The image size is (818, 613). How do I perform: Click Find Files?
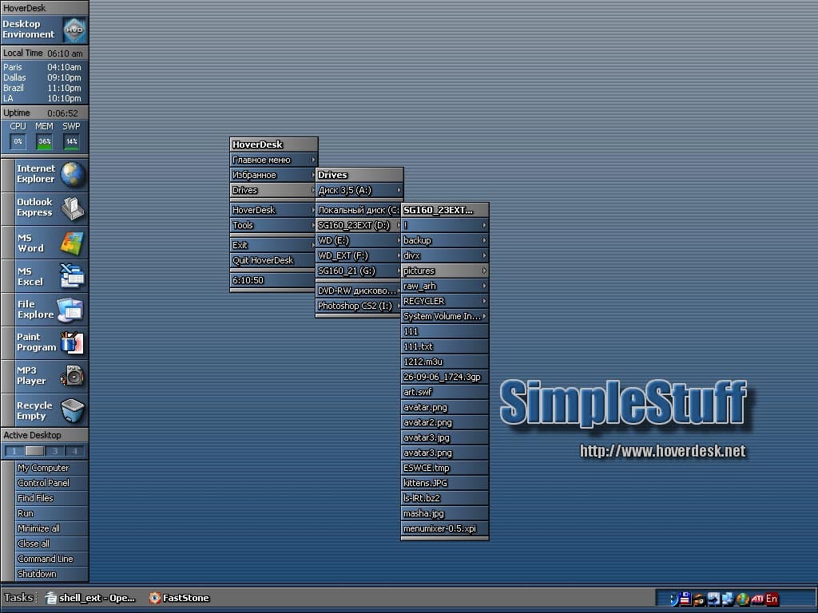[51, 498]
